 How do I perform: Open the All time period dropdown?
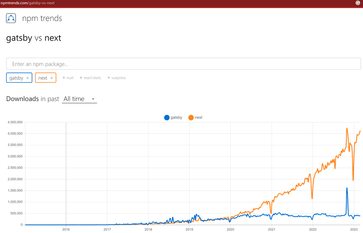pos(79,99)
